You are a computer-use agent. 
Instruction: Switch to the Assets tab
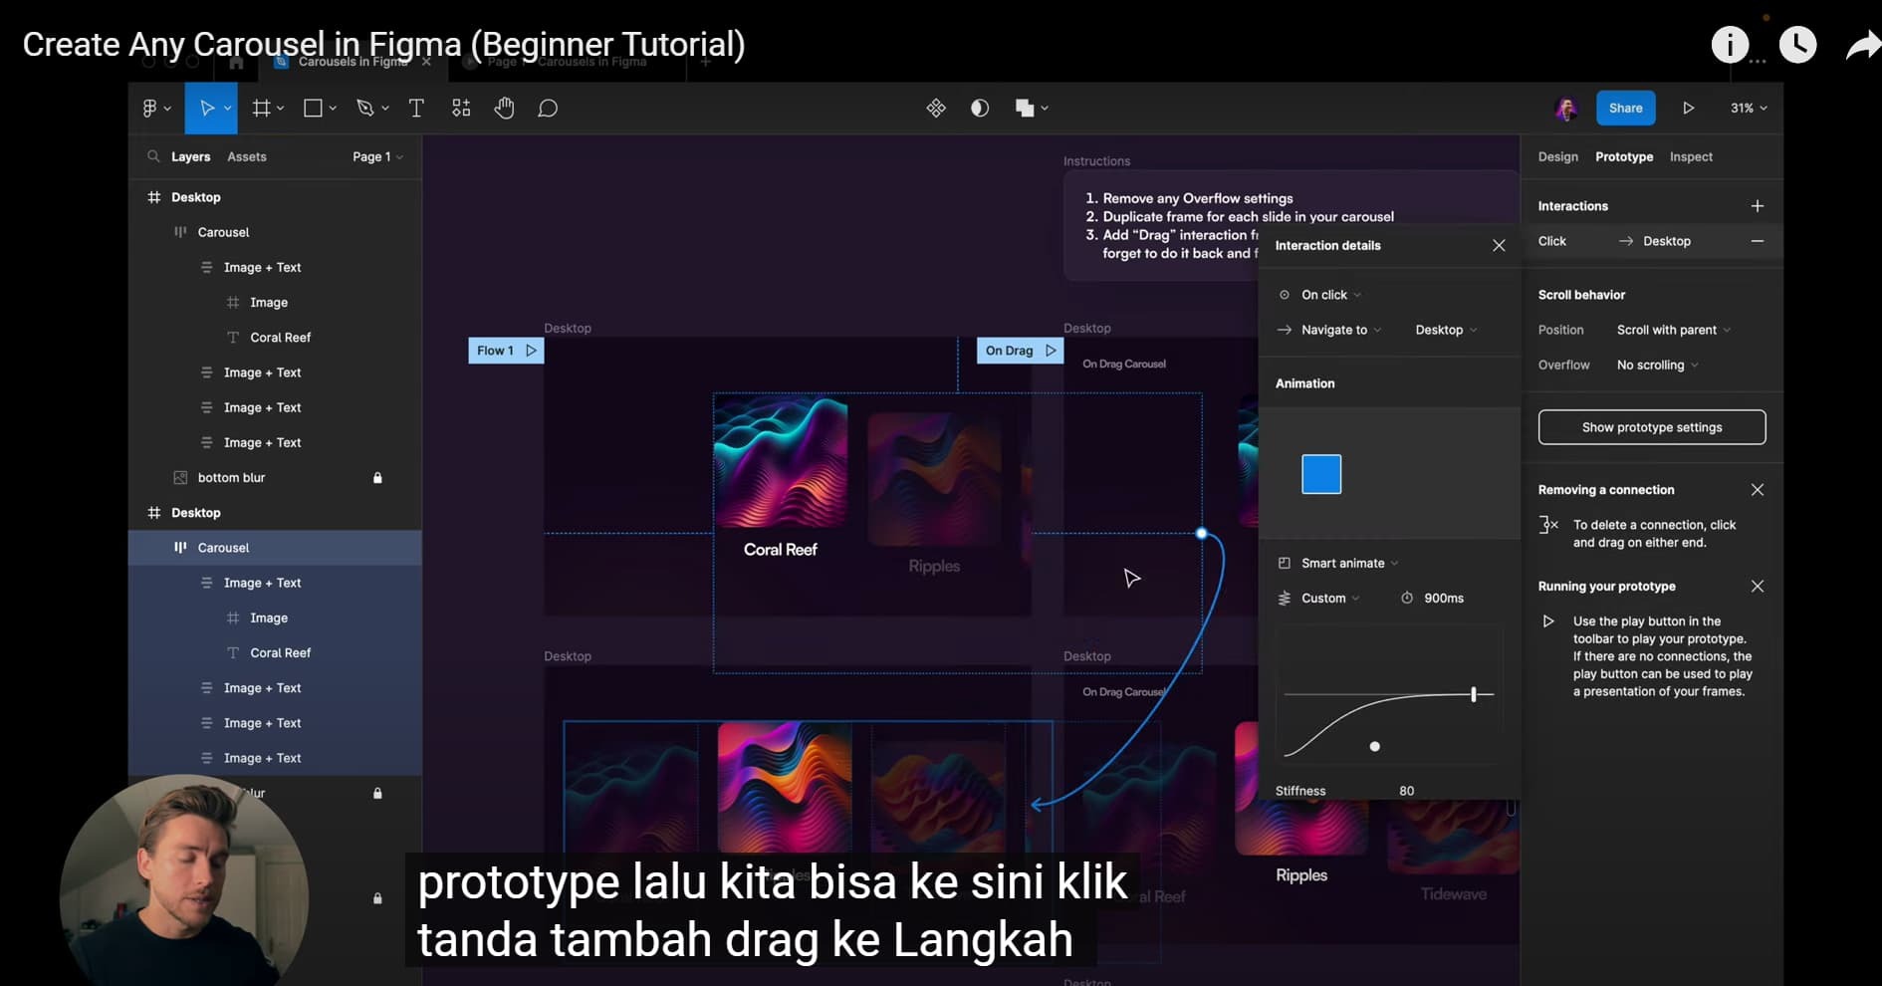pyautogui.click(x=247, y=156)
